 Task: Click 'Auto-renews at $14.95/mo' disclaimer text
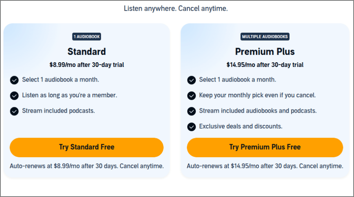pos(265,166)
